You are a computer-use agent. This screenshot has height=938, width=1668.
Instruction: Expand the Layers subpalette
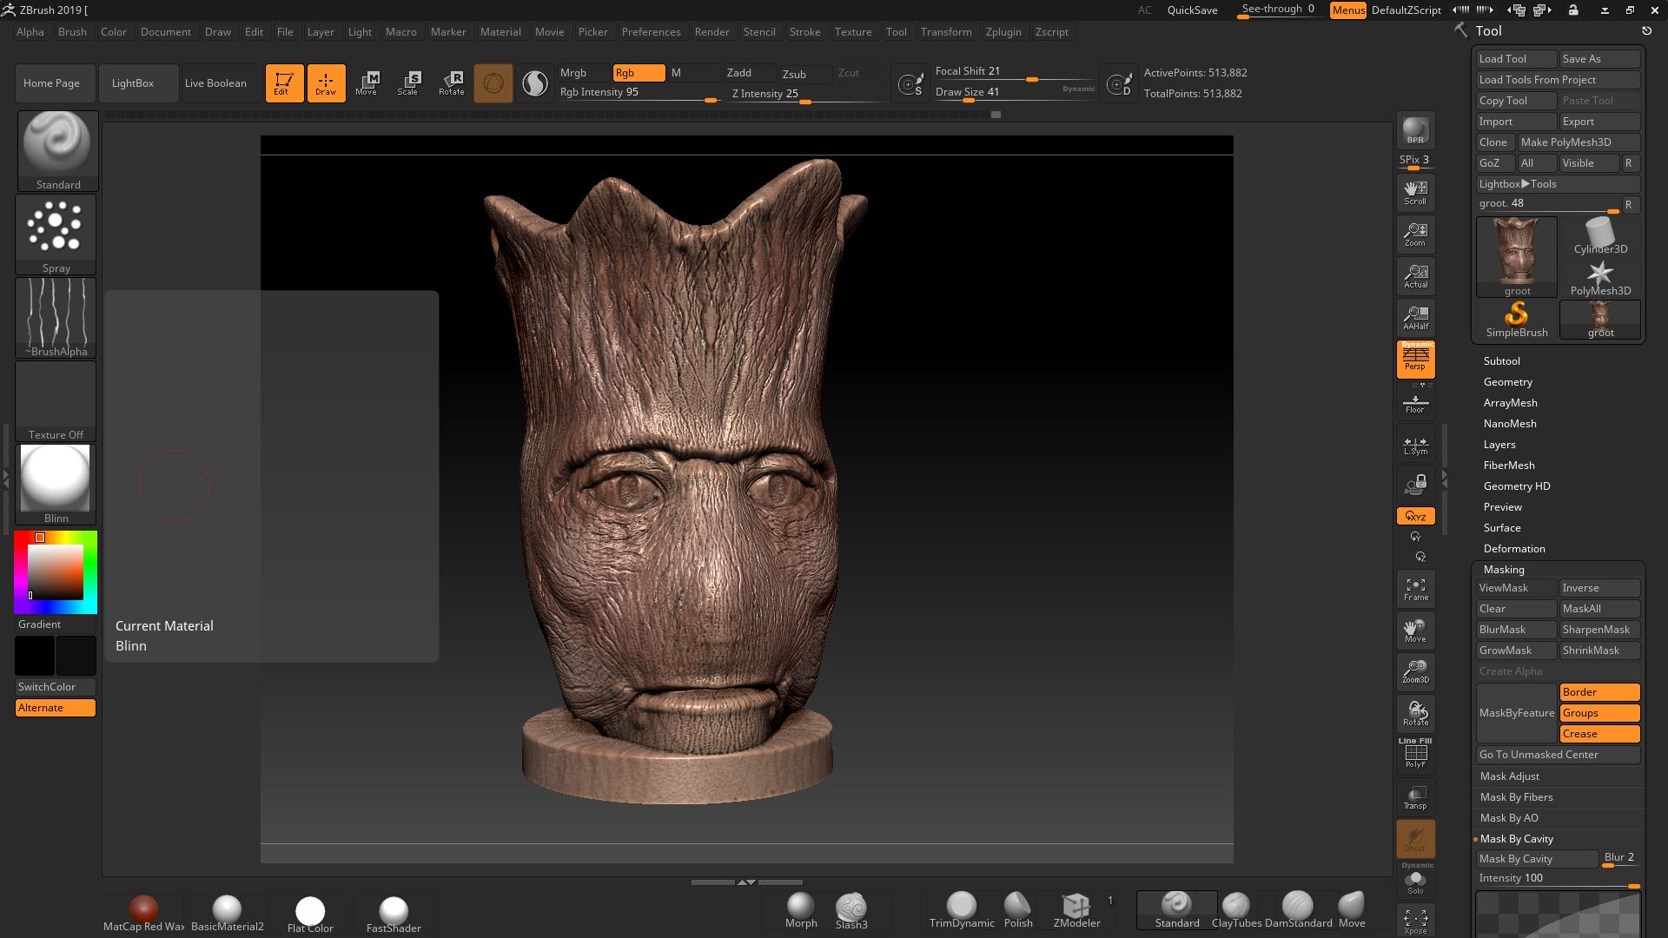(x=1499, y=445)
